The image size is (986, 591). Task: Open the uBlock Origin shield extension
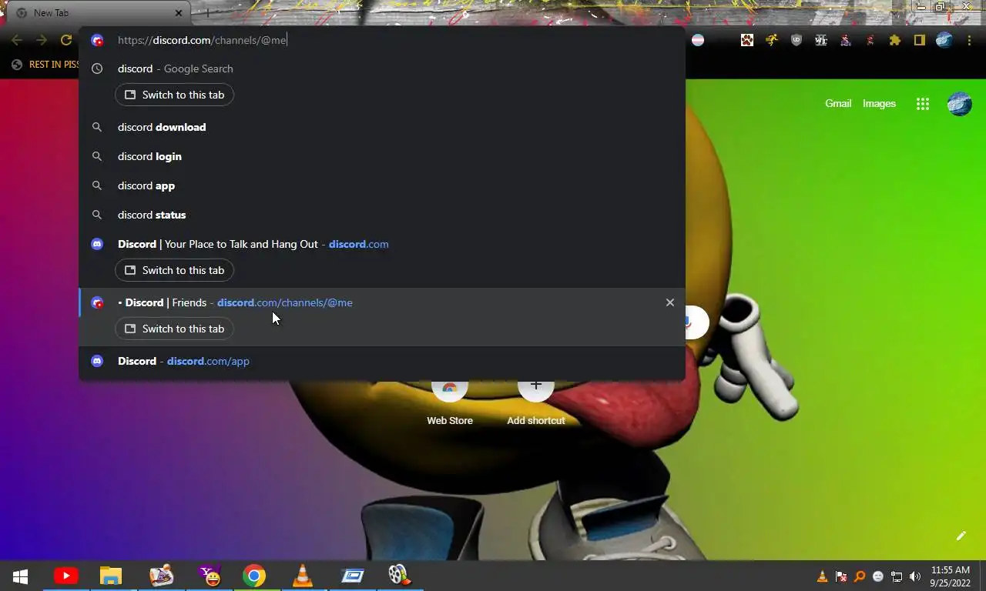pyautogui.click(x=797, y=40)
